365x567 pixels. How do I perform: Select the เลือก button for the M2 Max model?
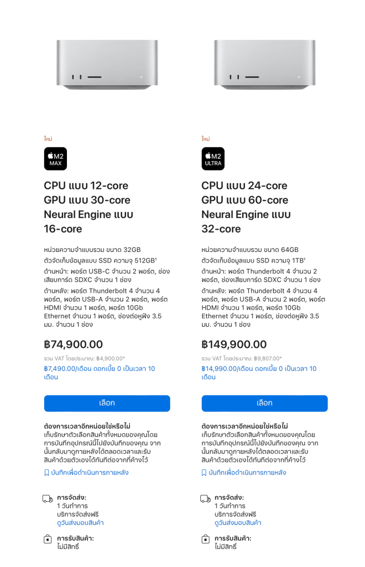tap(107, 403)
